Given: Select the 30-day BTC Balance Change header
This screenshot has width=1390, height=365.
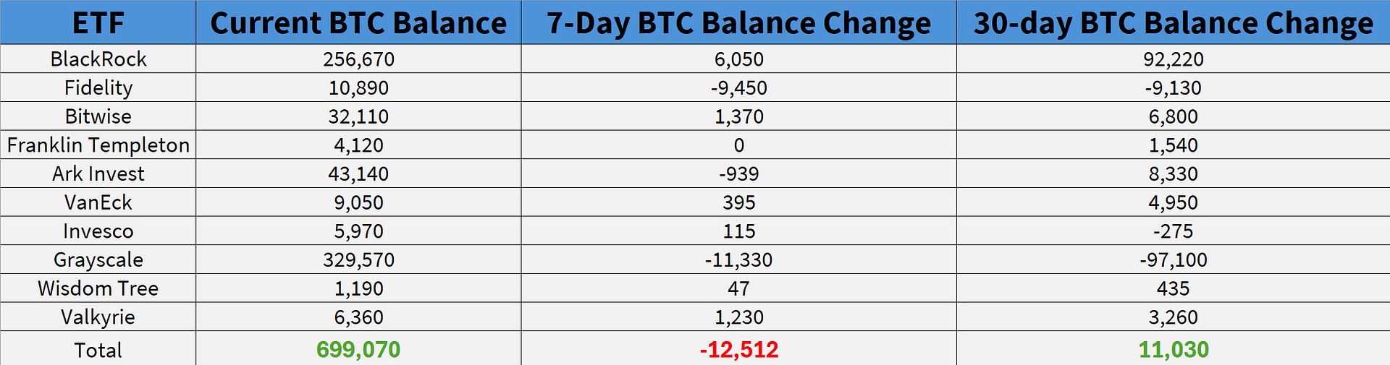Looking at the screenshot, I should click(1173, 23).
